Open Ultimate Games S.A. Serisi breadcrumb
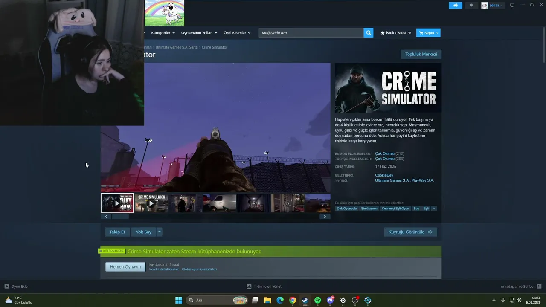This screenshot has height=307, width=546. (x=177, y=47)
